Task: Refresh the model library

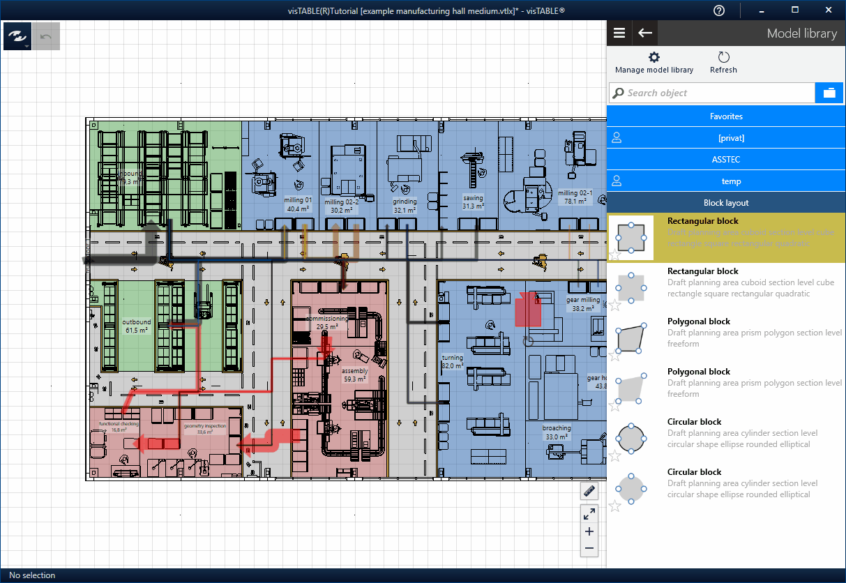Action: point(723,62)
